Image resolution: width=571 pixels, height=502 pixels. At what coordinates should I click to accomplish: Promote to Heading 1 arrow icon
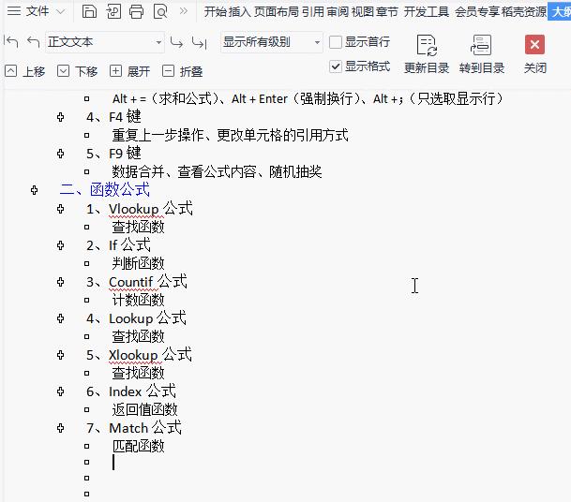[11, 42]
